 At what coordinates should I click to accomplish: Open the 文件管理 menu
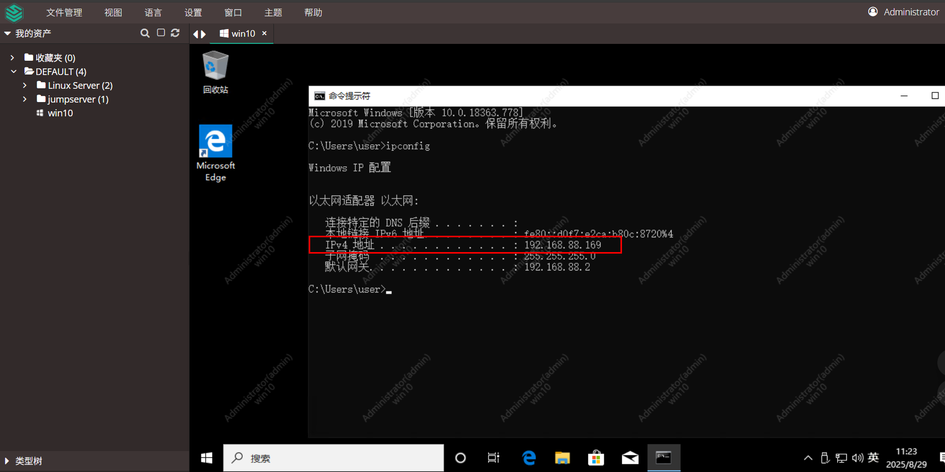point(64,12)
